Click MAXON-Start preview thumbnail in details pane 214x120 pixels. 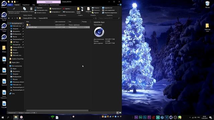(x=99, y=32)
